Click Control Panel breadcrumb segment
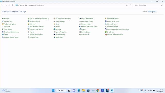 pyautogui.click(x=23, y=5)
